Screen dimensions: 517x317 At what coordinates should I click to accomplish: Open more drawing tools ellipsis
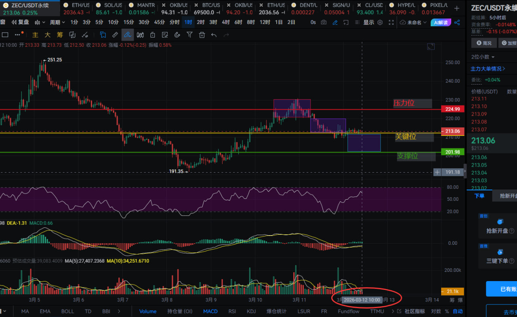17,35
